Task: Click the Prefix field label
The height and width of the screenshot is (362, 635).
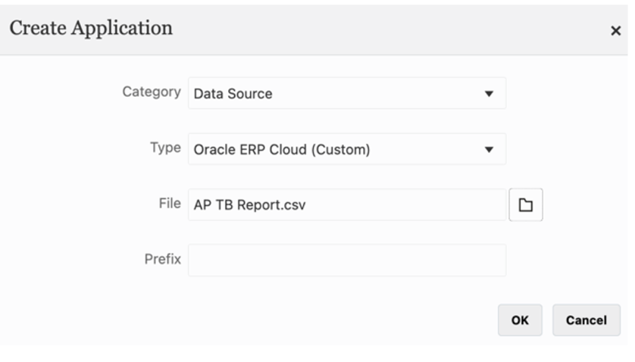Action: [162, 259]
